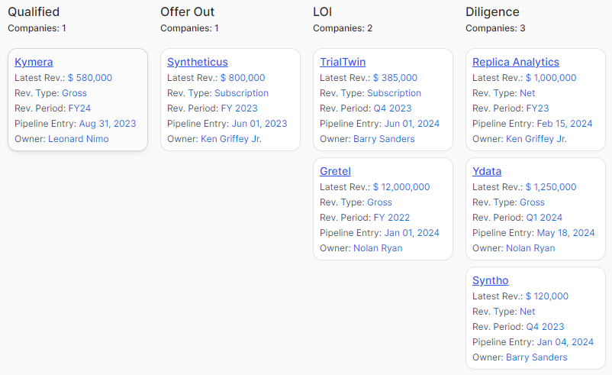Click Syntheticus revenue $ 800,000

tap(243, 78)
